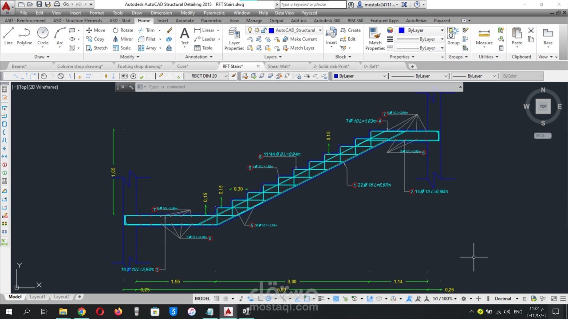The width and height of the screenshot is (568, 319).
Task: Select the Line drawing tool
Action: coord(8,36)
